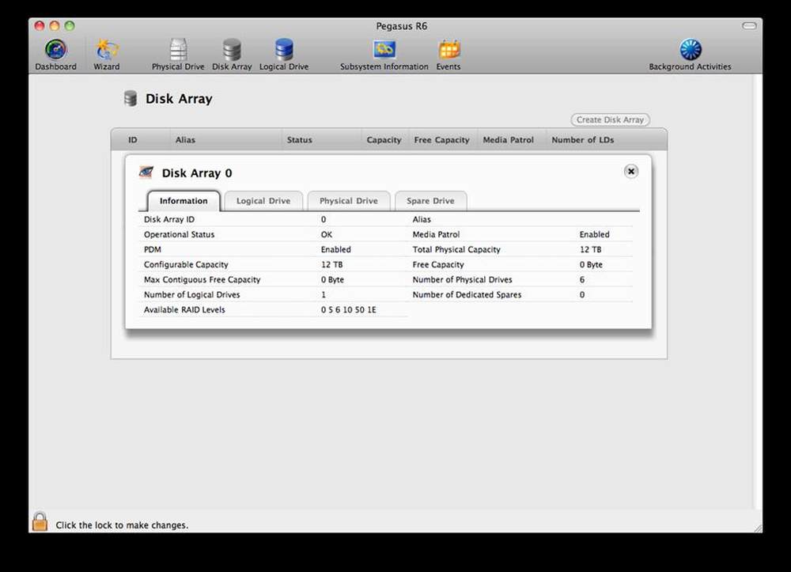Click the 'Disk Array 0' panel title
Image resolution: width=791 pixels, height=572 pixels.
coord(197,173)
